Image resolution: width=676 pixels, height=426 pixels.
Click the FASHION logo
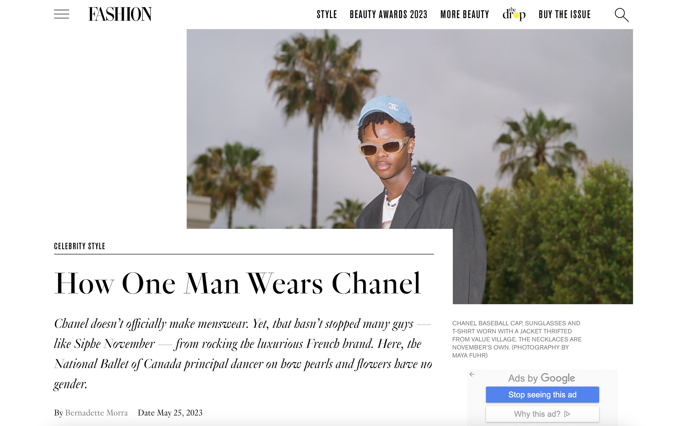[x=120, y=14]
